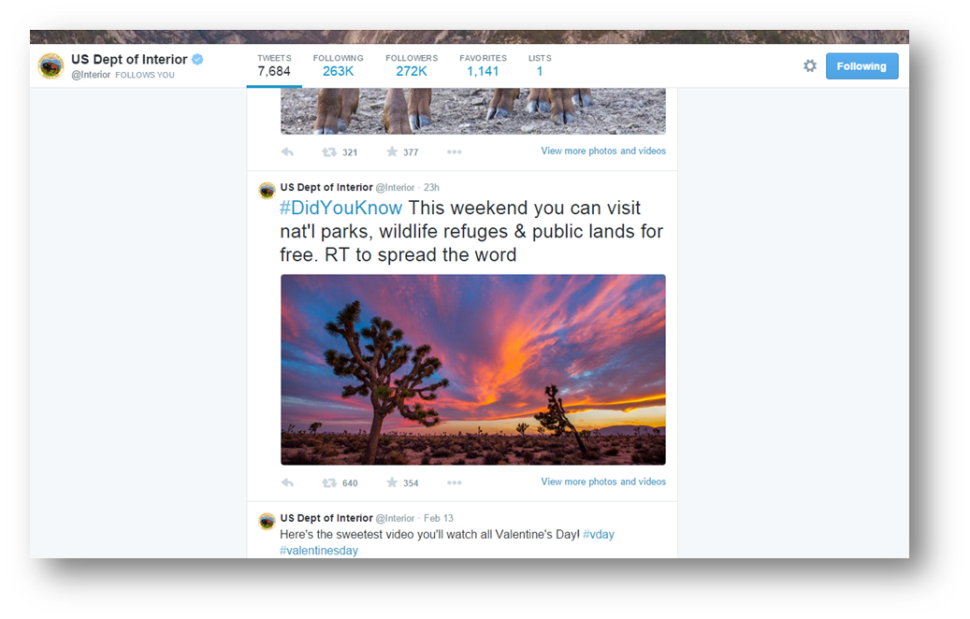Click the 354 favorite count
Image resolution: width=970 pixels, height=619 pixels.
click(x=411, y=483)
